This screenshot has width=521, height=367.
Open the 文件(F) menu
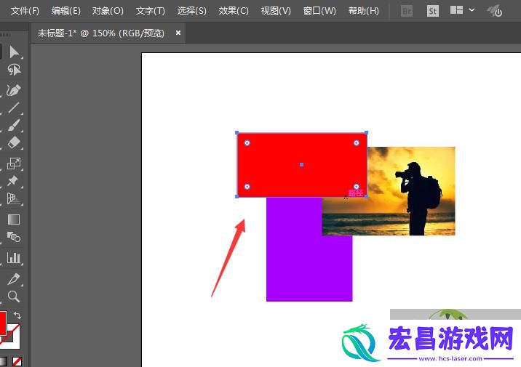25,11
